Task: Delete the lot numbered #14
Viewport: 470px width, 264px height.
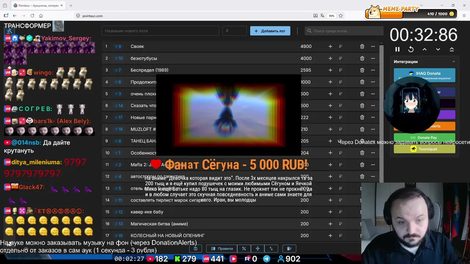Action: tap(362, 106)
